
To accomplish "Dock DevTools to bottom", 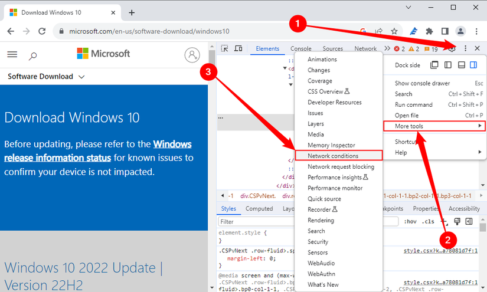I will 462,65.
